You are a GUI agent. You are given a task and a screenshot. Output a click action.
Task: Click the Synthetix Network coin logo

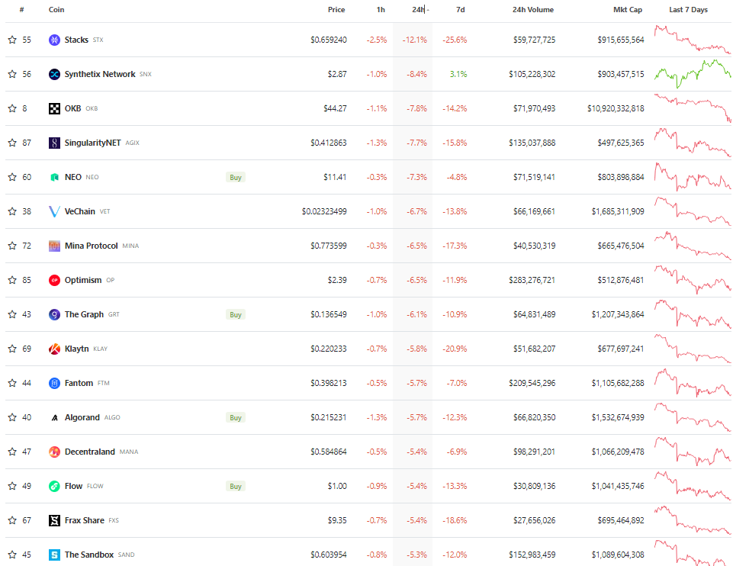(x=54, y=74)
